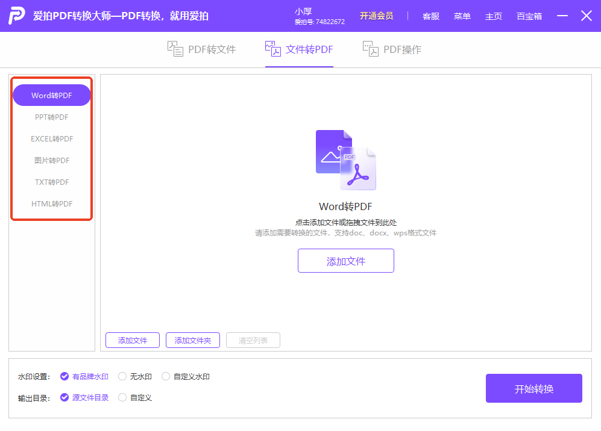Screen dimensions: 601x431
Task: Choose the 无水印 watermark option
Action: click(135, 377)
